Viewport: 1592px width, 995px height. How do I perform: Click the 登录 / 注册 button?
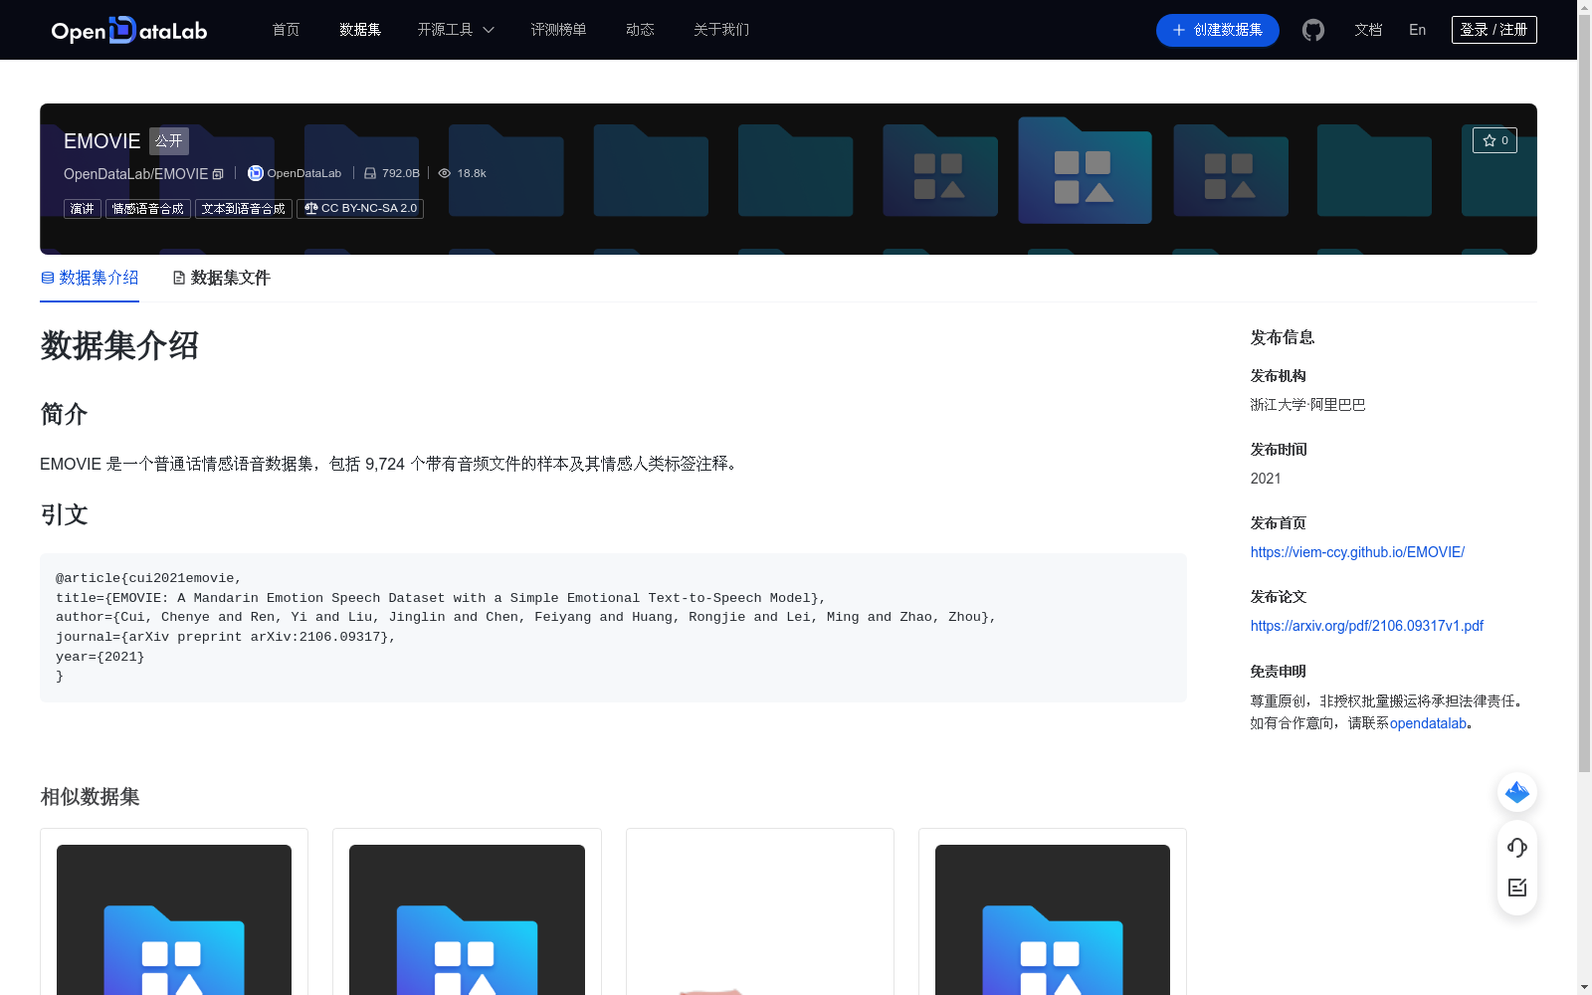tap(1493, 30)
